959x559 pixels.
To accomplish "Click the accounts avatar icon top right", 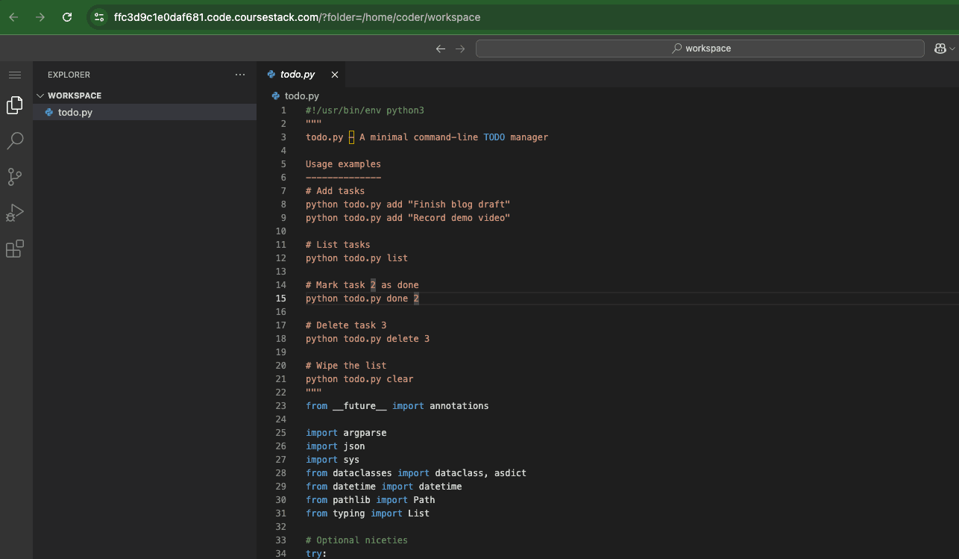I will click(940, 48).
